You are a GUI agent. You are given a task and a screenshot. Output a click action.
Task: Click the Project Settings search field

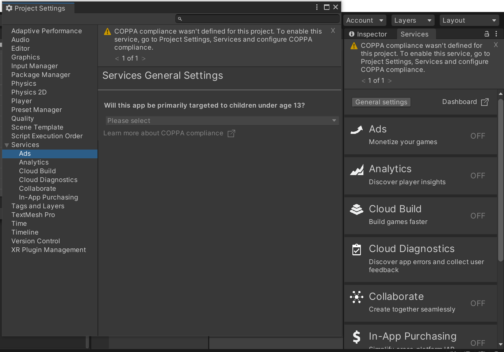[257, 19]
